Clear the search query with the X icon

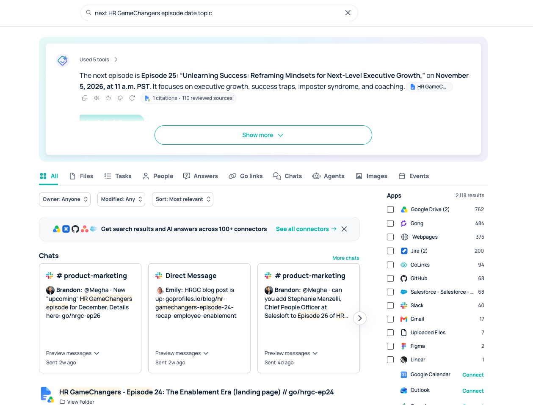348,13
